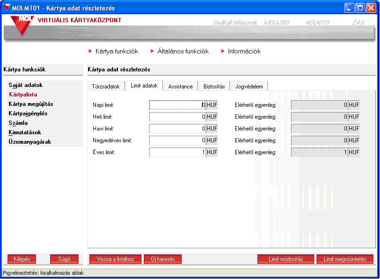Start new search with Új keresés
Image resolution: width=380 pixels, height=279 pixels.
[163, 259]
